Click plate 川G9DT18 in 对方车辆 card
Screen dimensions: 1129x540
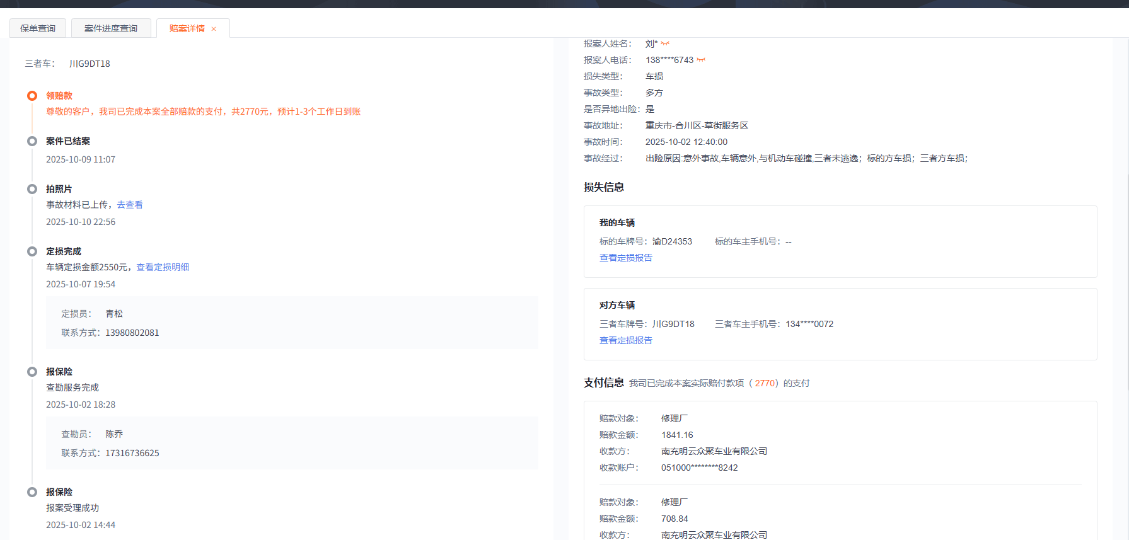(673, 324)
